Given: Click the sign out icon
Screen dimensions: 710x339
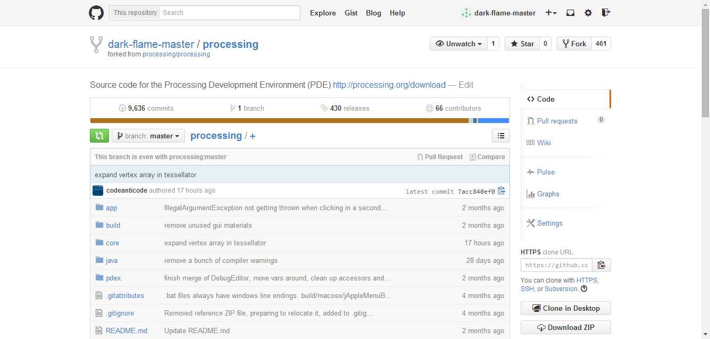Looking at the screenshot, I should tap(606, 13).
